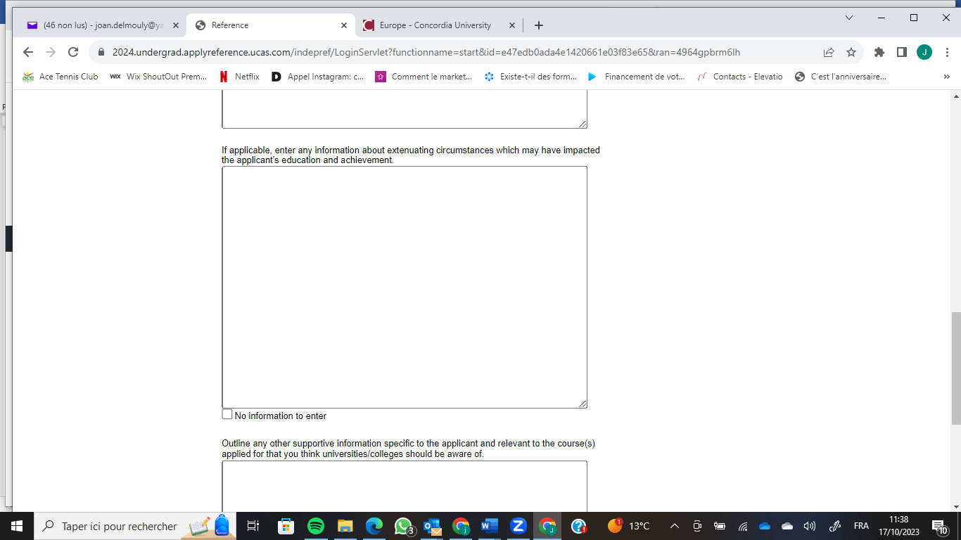The width and height of the screenshot is (961, 540).
Task: Open WhatsApp from the taskbar
Action: (x=403, y=526)
